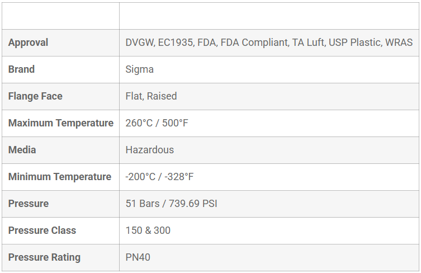421x273 pixels.
Task: Click the Minimum Temperature label
Action: (x=60, y=177)
